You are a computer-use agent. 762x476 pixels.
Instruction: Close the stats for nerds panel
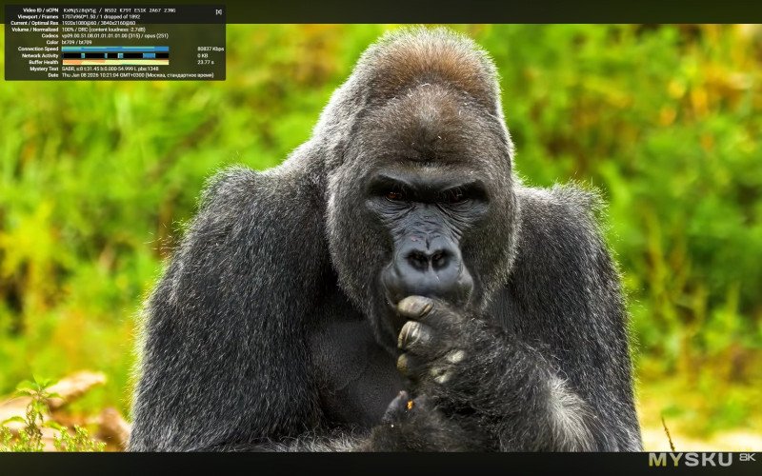pyautogui.click(x=218, y=11)
